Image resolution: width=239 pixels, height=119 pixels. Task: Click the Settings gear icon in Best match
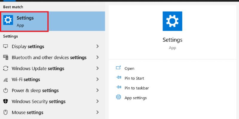[8, 20]
